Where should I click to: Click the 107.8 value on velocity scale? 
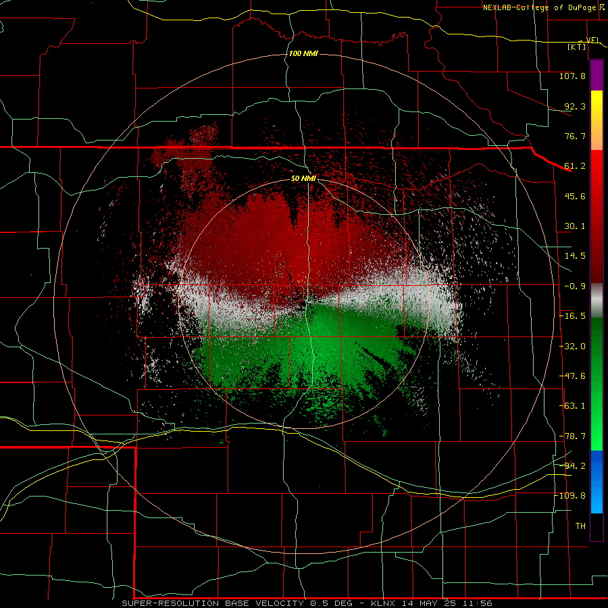pyautogui.click(x=572, y=76)
